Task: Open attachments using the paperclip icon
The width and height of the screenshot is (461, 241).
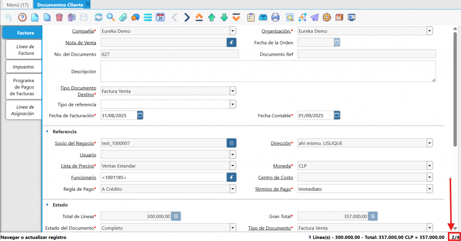Action: [x=123, y=18]
